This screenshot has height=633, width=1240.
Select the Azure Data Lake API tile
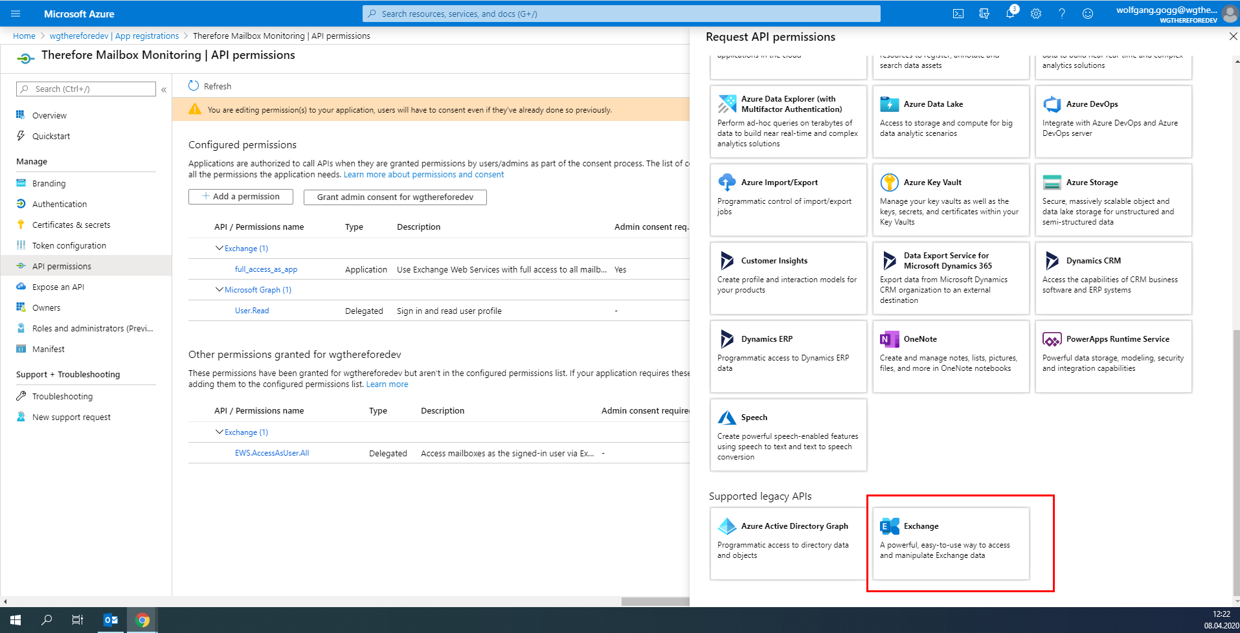tap(951, 122)
